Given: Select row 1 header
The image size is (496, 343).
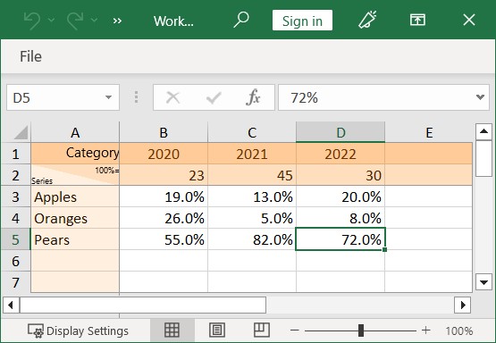Looking at the screenshot, I should tap(15, 154).
